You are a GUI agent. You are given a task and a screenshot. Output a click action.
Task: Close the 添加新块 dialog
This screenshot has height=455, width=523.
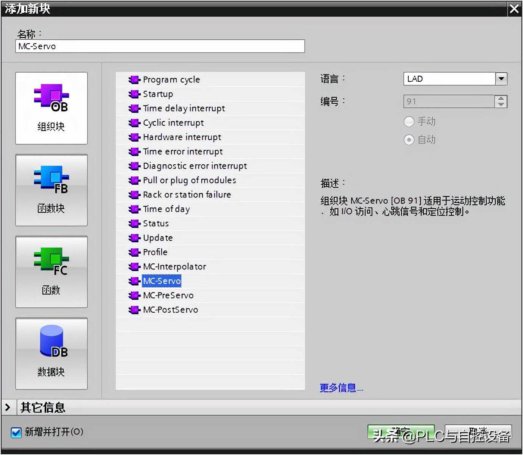(x=514, y=9)
